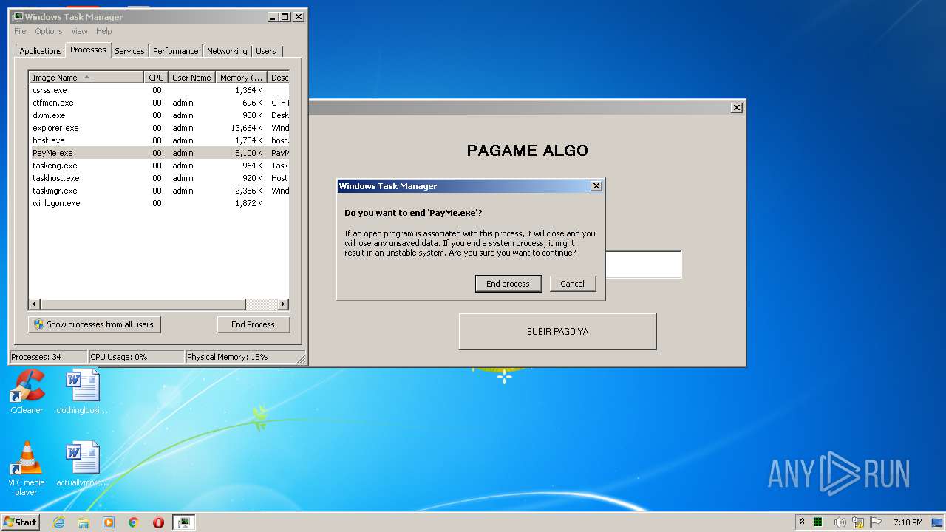
Task: Open the File menu in Task Manager
Action: (20, 31)
